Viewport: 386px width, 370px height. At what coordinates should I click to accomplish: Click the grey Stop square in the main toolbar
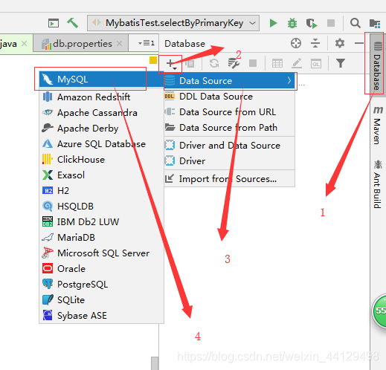coord(331,23)
